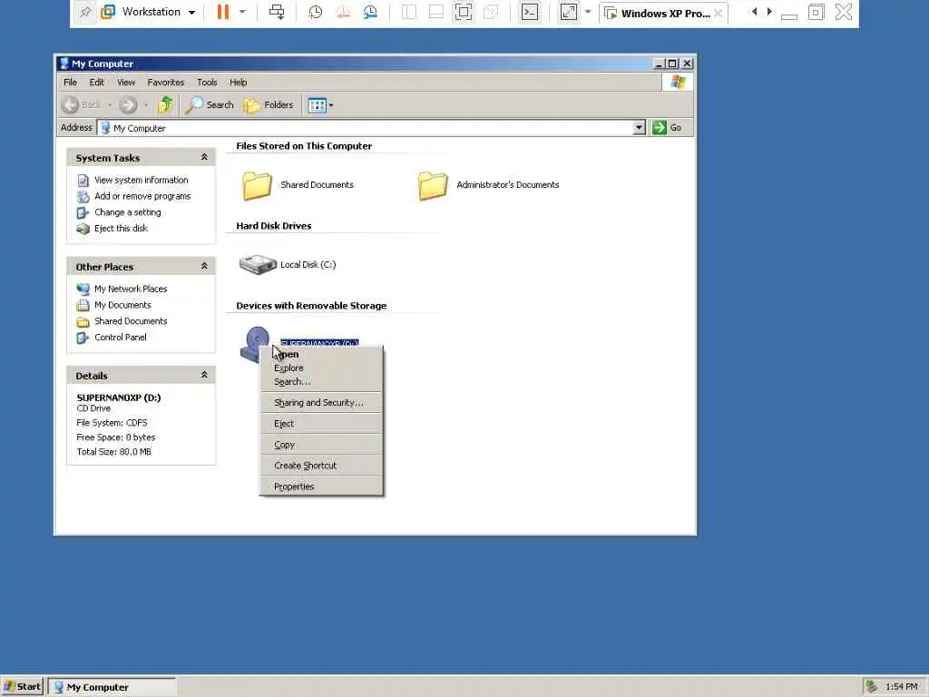This screenshot has height=697, width=929.
Task: Choose Copy from the context menu
Action: tap(321, 445)
